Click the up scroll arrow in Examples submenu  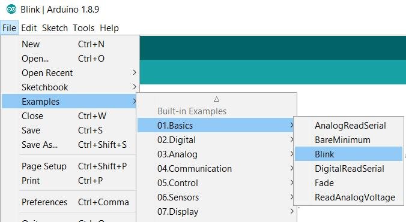[x=216, y=99]
